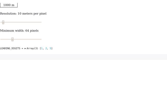Click right end of Resolution slider track

click(41, 22)
